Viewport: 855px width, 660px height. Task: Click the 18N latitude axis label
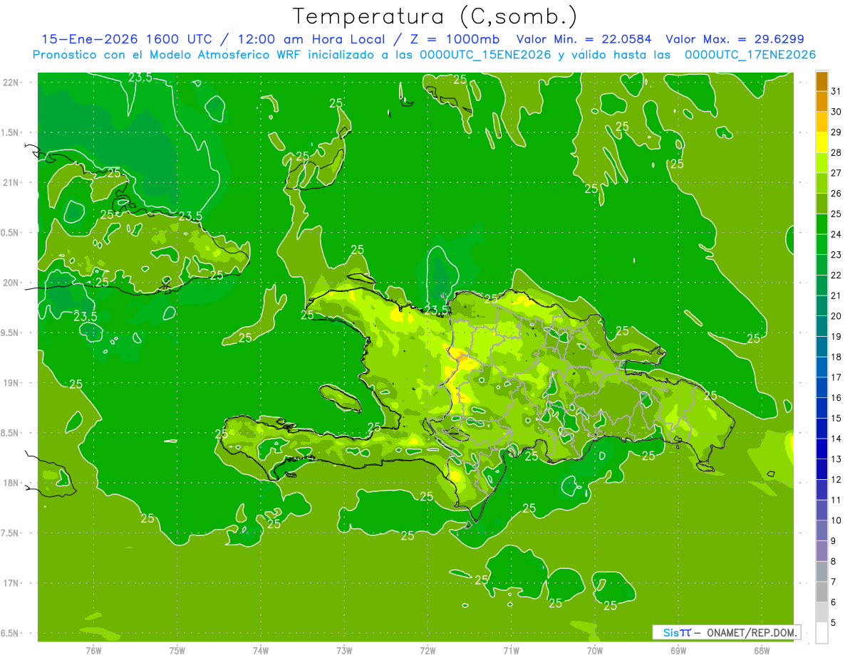(x=11, y=483)
